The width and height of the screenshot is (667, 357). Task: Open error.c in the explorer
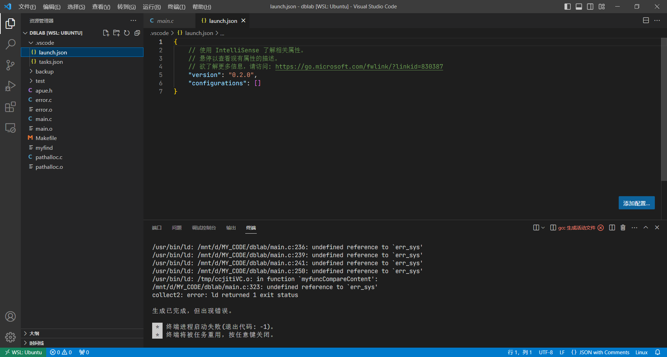(x=82, y=100)
